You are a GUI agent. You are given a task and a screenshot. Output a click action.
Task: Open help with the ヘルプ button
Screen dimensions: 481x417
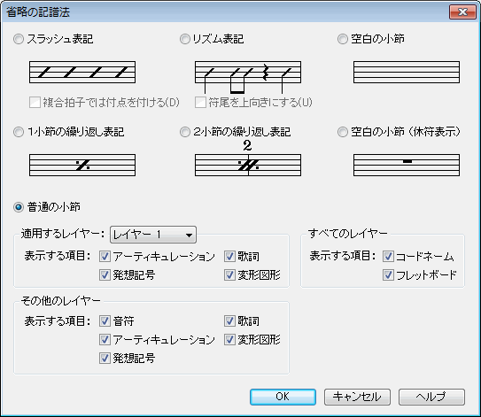click(431, 397)
